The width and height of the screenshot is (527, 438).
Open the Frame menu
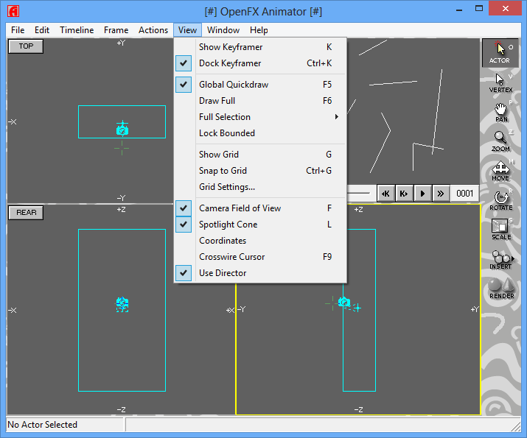[116, 30]
